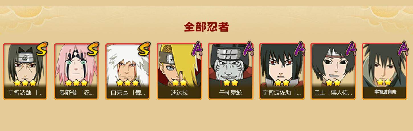Open the pink-haired 春野樱 card
Screen dimensions: 413x131
[x=76, y=71]
